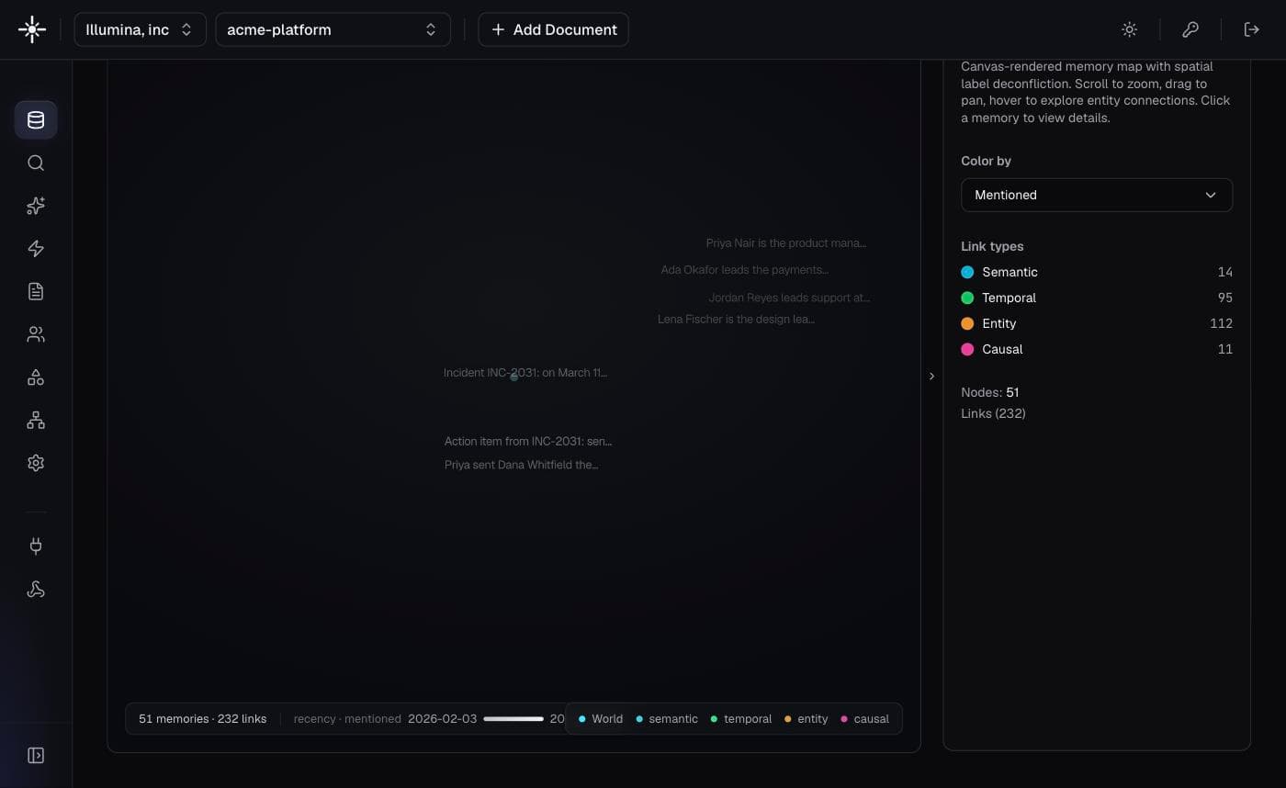Open the Illumina, inc organization dropdown
Screen dimensions: 1286x788
tap(140, 29)
